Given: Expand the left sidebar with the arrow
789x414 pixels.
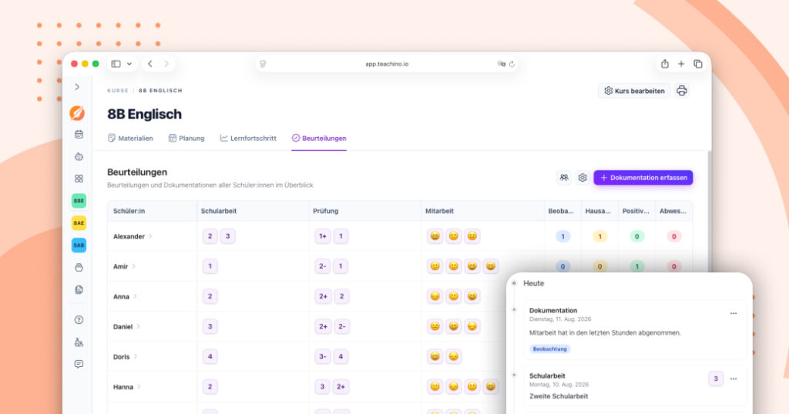Looking at the screenshot, I should [77, 87].
